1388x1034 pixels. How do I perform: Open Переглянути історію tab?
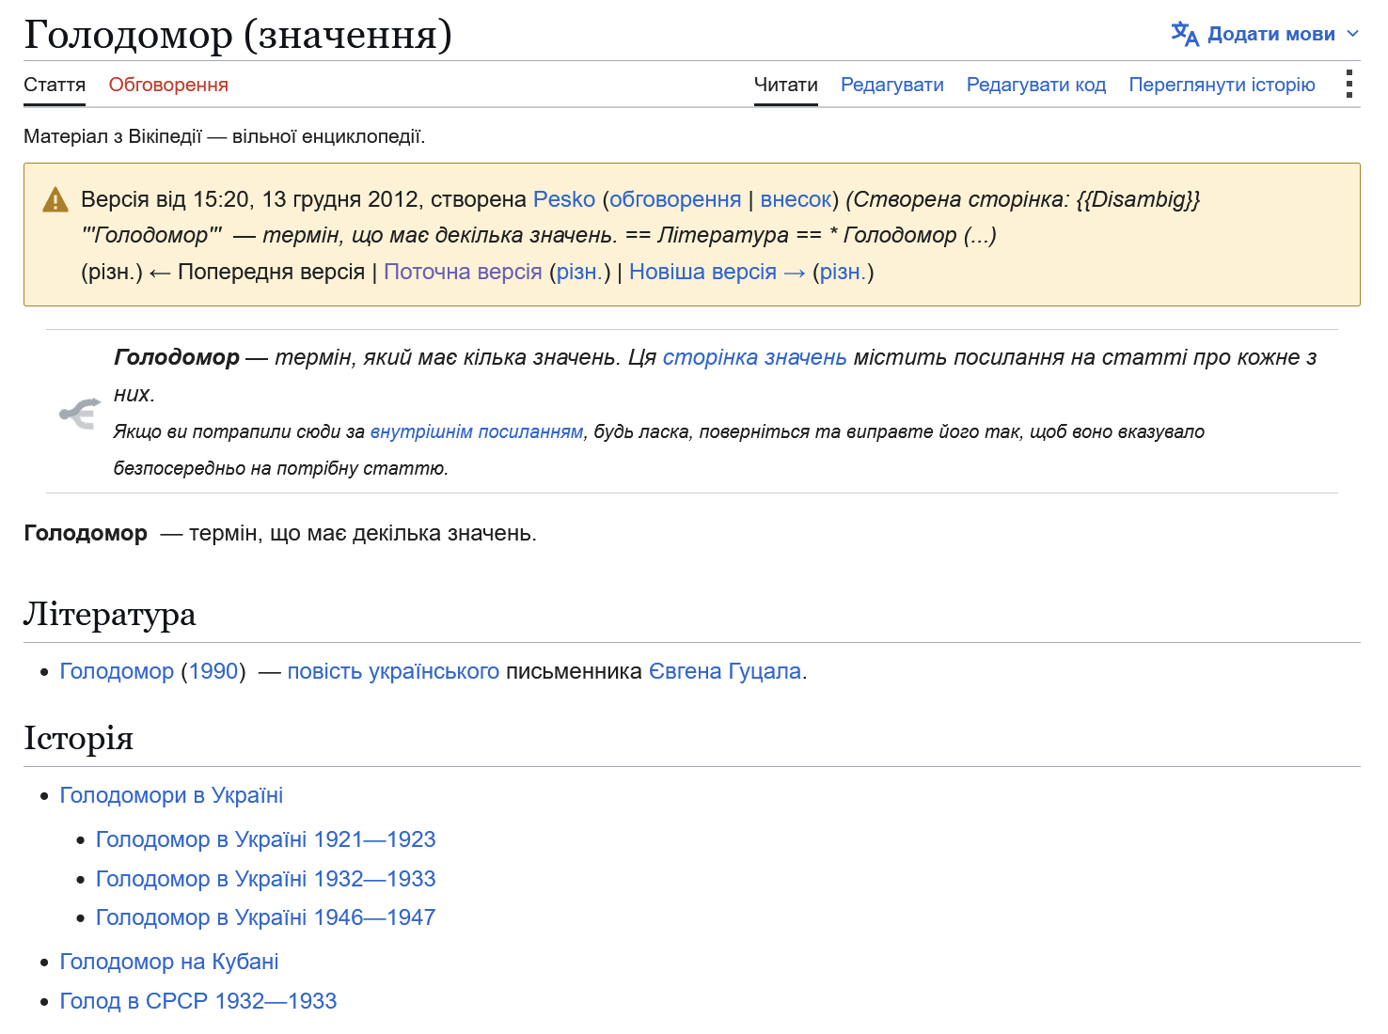click(x=1222, y=85)
